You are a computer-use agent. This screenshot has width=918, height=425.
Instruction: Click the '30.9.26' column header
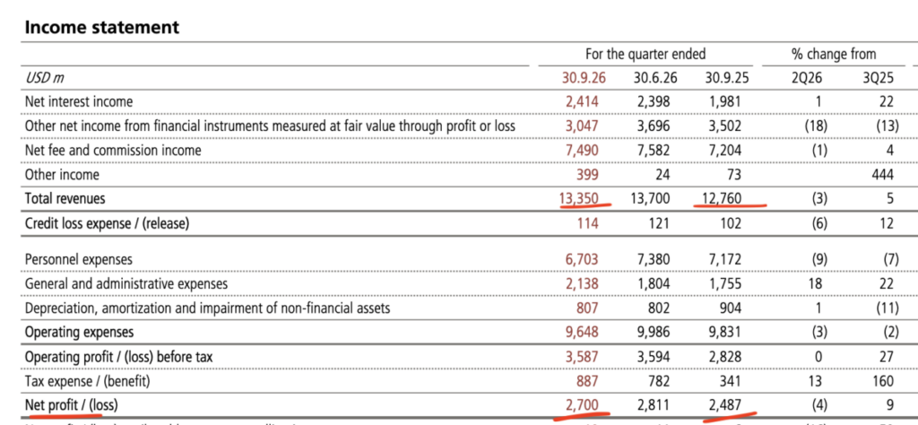[x=583, y=77]
